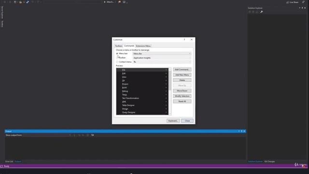
Task: Switch to the Error List tab
Action: (x=9, y=161)
